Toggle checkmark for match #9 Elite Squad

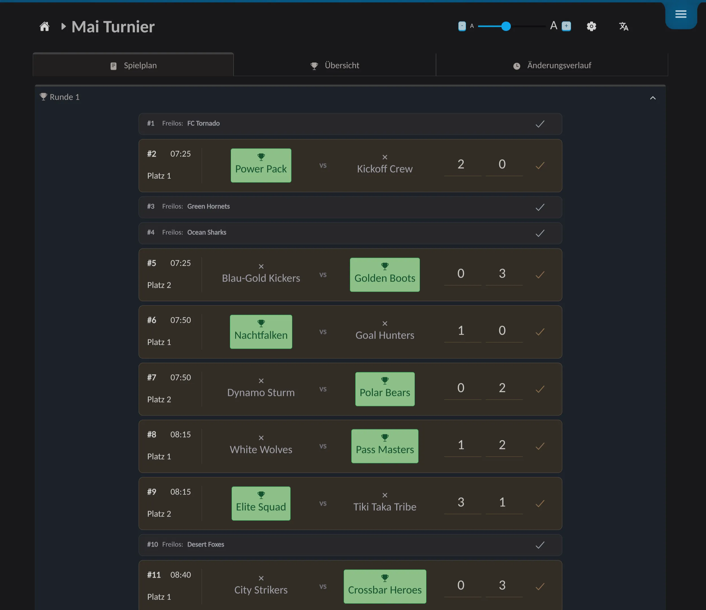(540, 503)
